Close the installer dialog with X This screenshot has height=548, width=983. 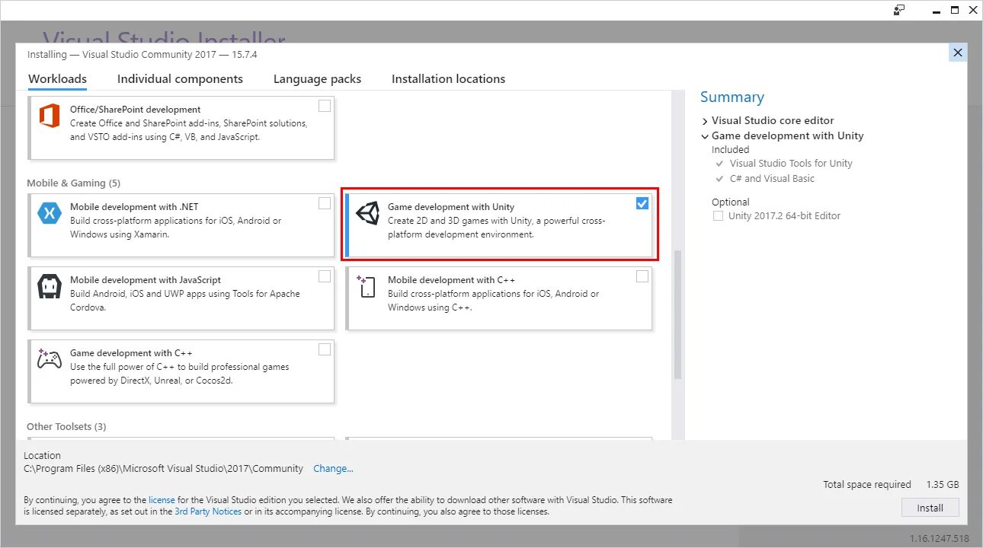click(x=958, y=53)
